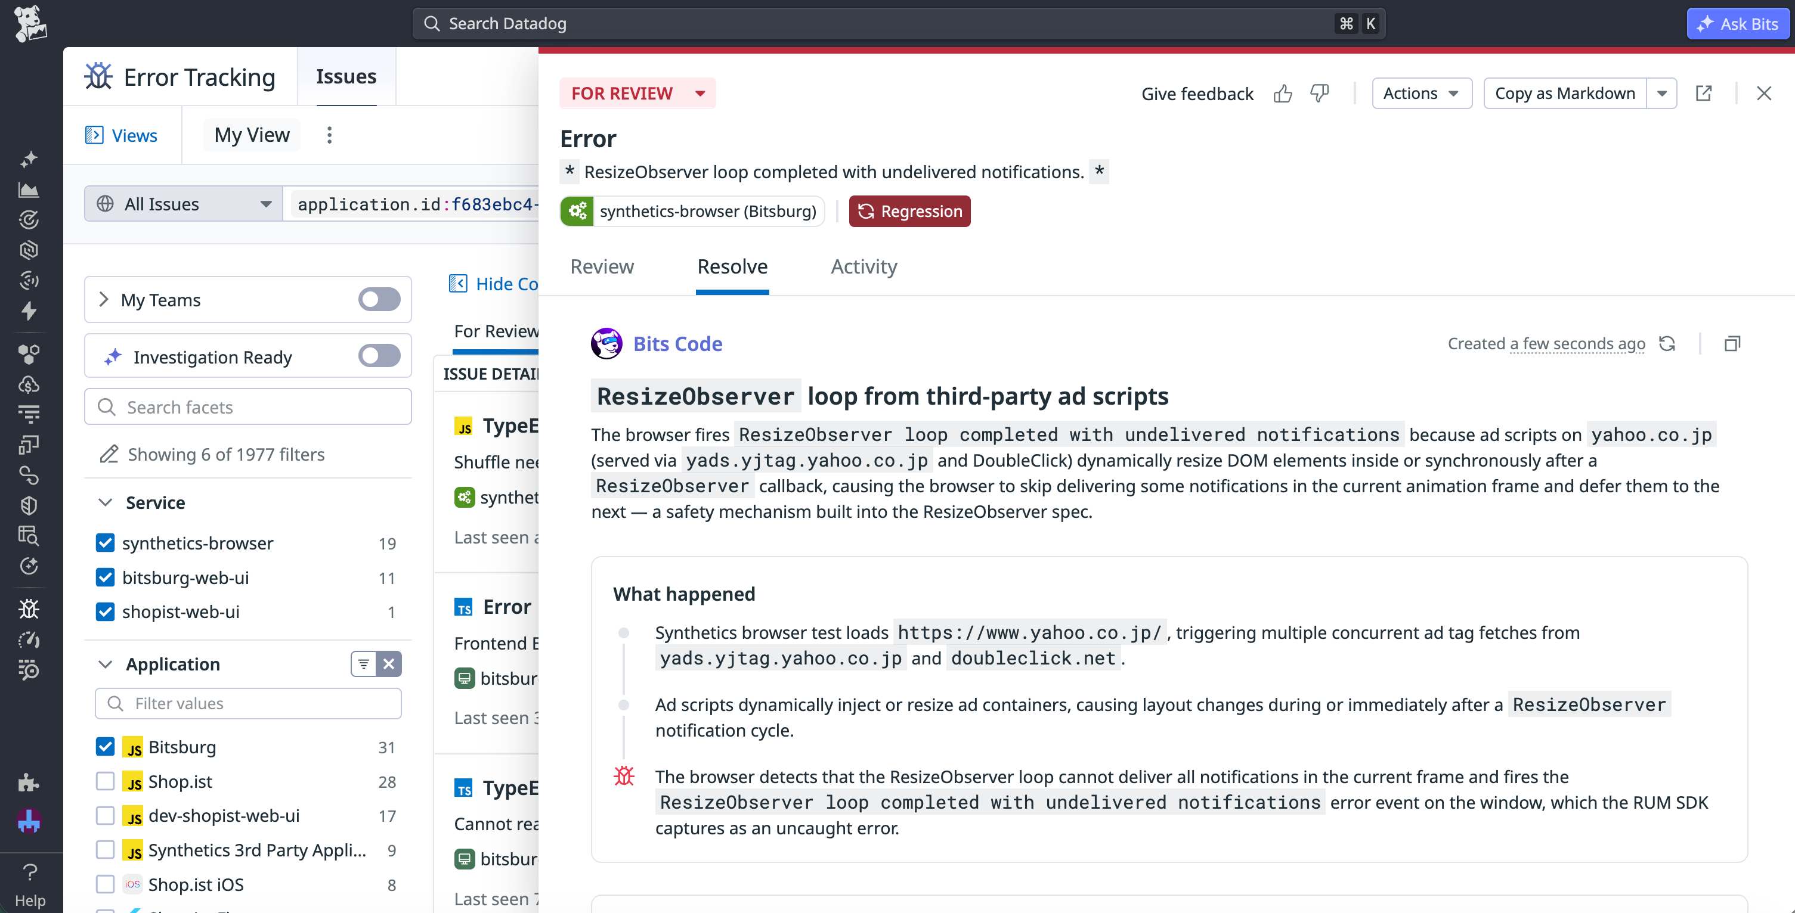Click the Ask Bits button
This screenshot has height=913, width=1795.
coord(1738,24)
